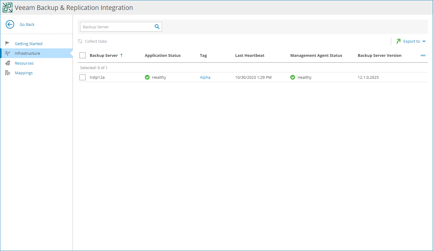The width and height of the screenshot is (433, 251).
Task: Click the Mappings building icon
Action: pos(8,73)
